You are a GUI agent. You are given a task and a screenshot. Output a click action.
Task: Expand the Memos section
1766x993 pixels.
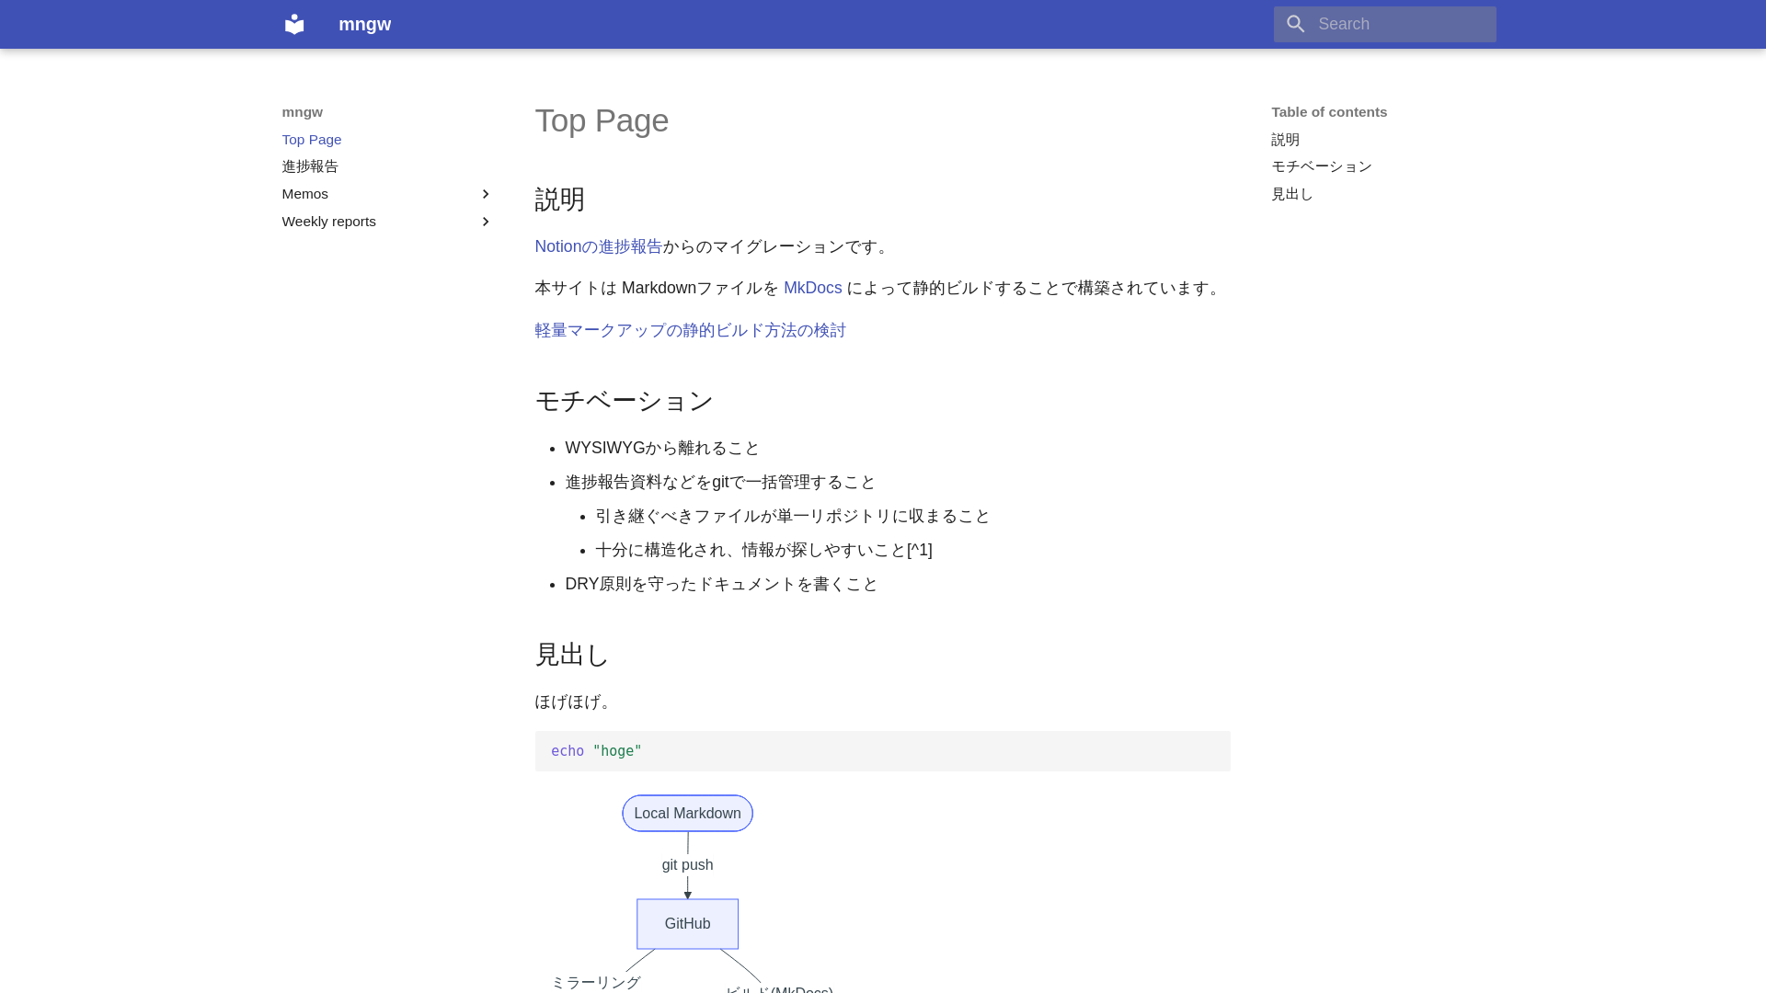[x=387, y=194]
